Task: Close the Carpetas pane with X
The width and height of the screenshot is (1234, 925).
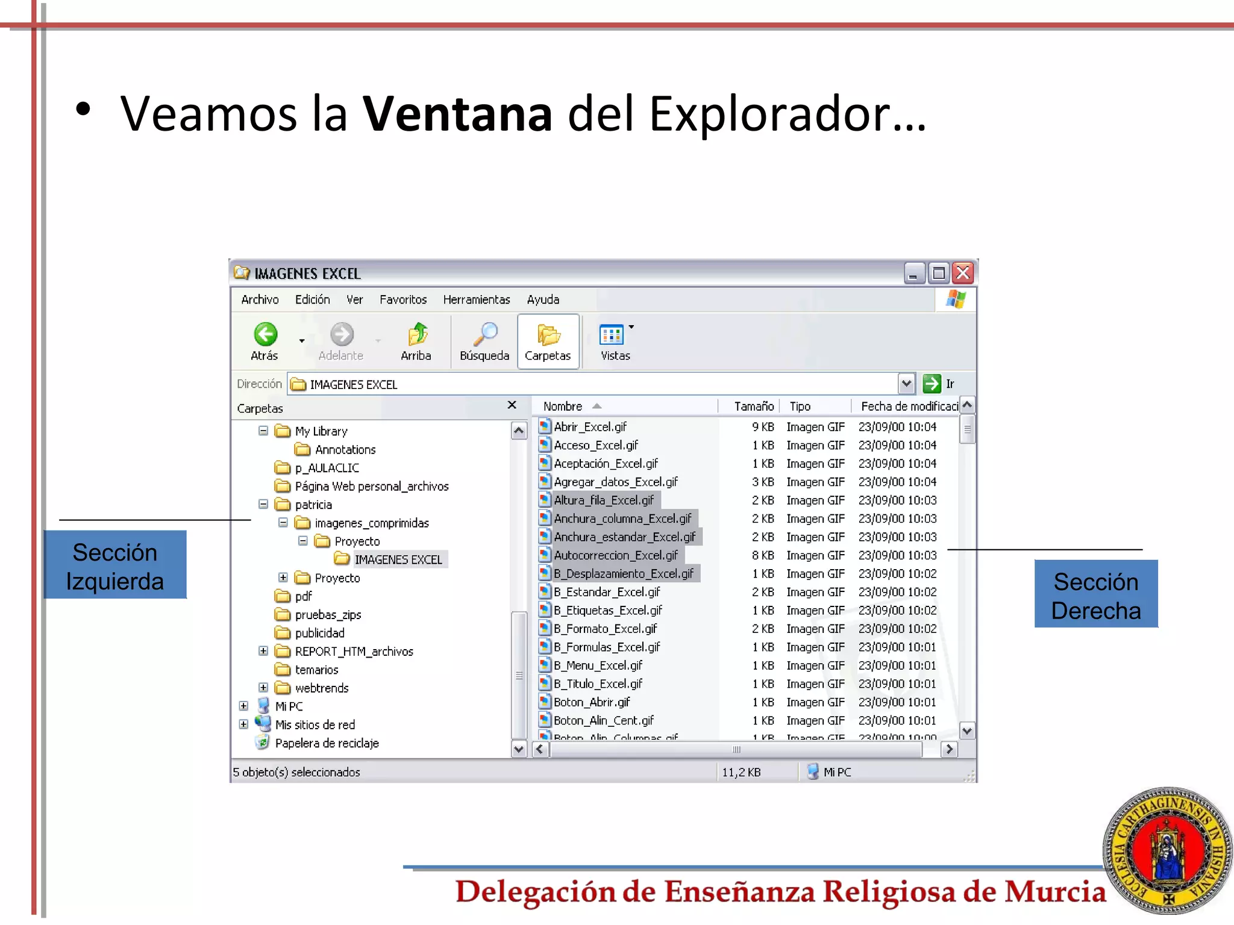Action: pyautogui.click(x=512, y=405)
